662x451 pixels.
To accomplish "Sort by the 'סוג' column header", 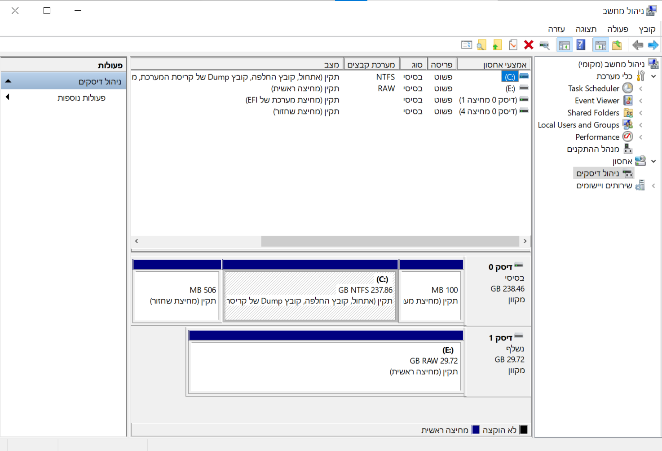I will point(413,65).
